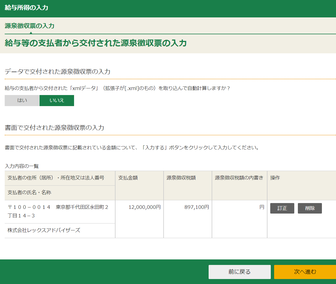336x284 pixels.
Task: Click the 給与所得の入力 header title
Action: 27,8
